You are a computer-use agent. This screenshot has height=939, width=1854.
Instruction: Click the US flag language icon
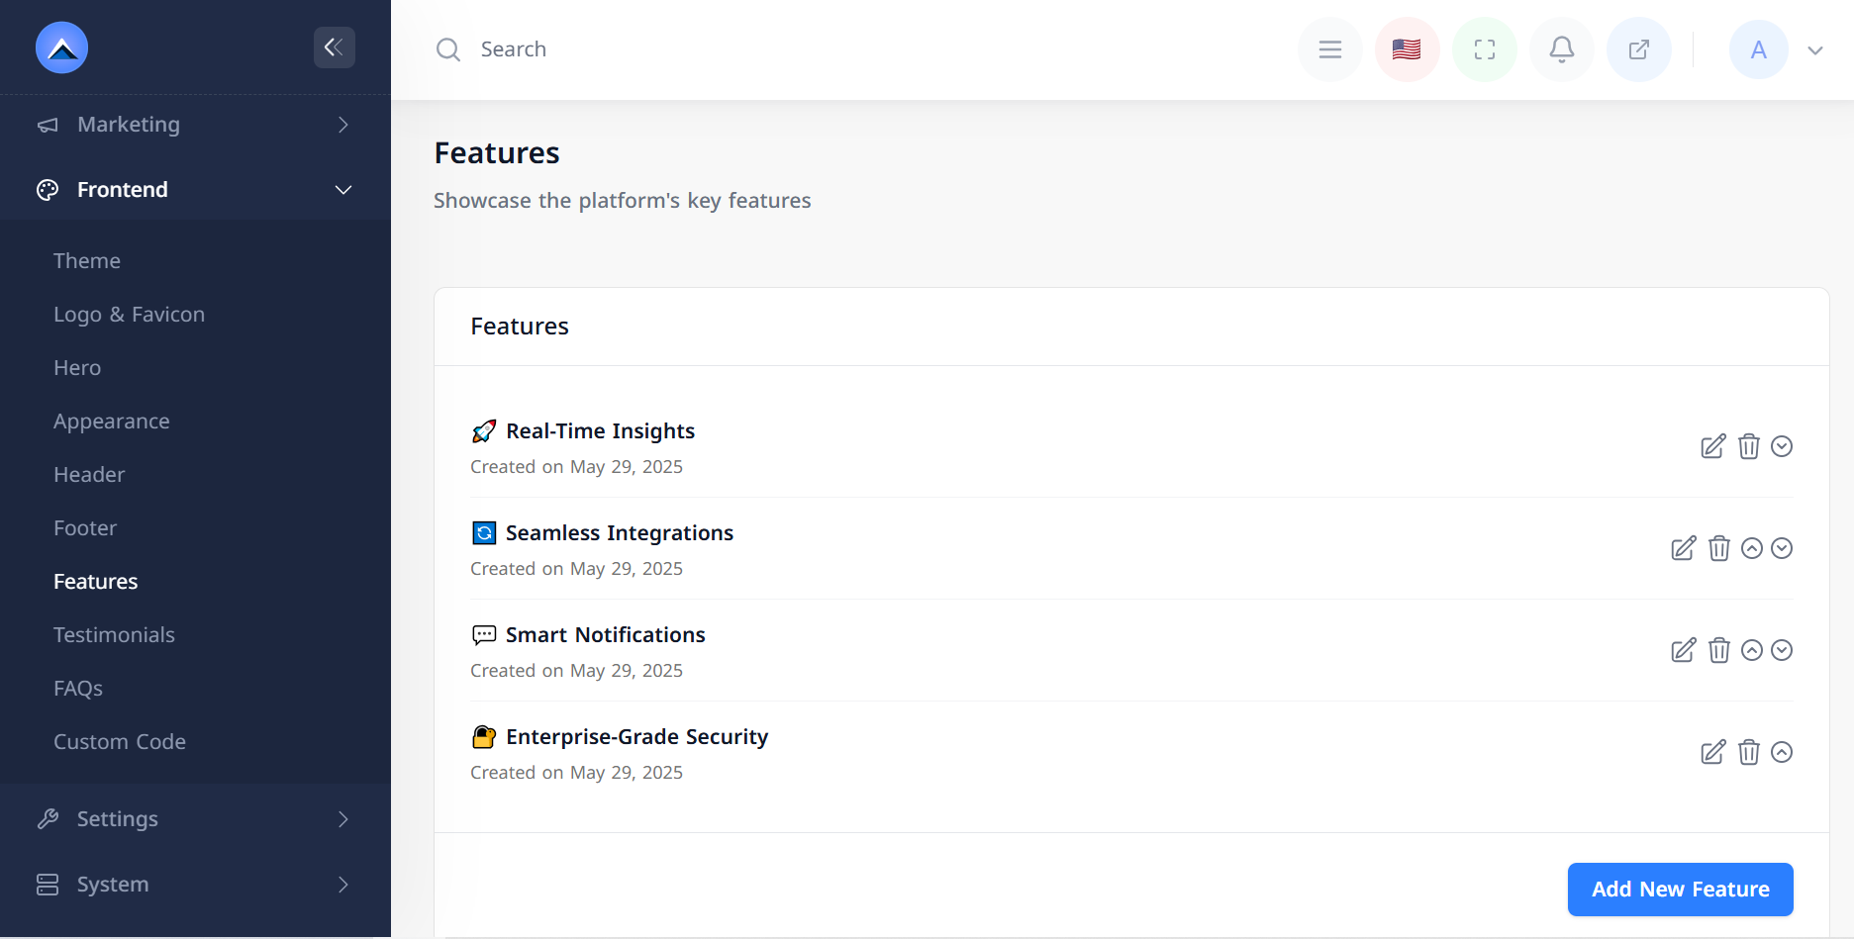(1407, 49)
